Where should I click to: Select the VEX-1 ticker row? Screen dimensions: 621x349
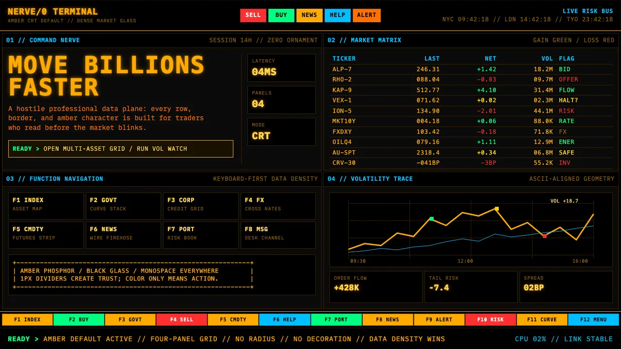click(471, 100)
